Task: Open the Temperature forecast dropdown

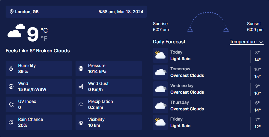Action: pos(247,42)
